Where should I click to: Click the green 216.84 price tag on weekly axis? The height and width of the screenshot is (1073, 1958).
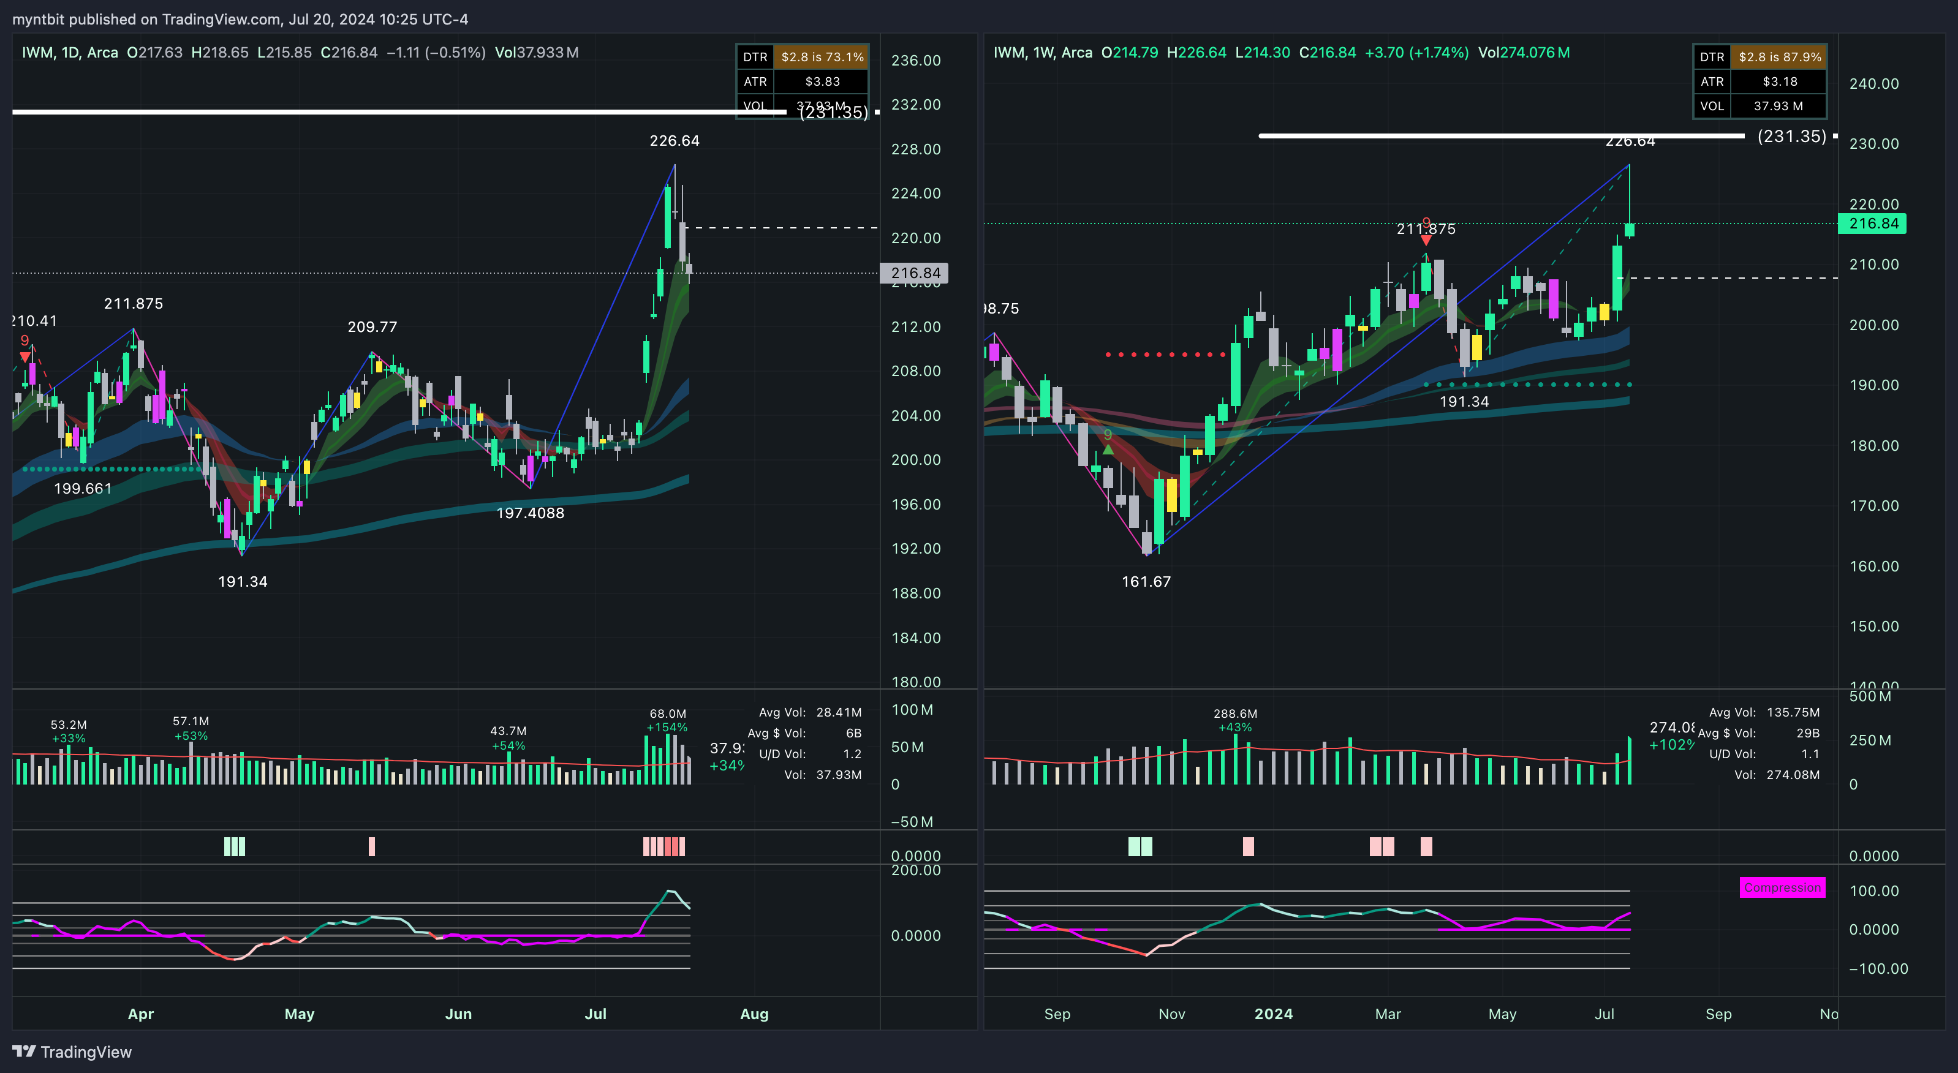tap(1873, 224)
